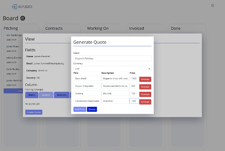Select the Done column header

pos(176,28)
